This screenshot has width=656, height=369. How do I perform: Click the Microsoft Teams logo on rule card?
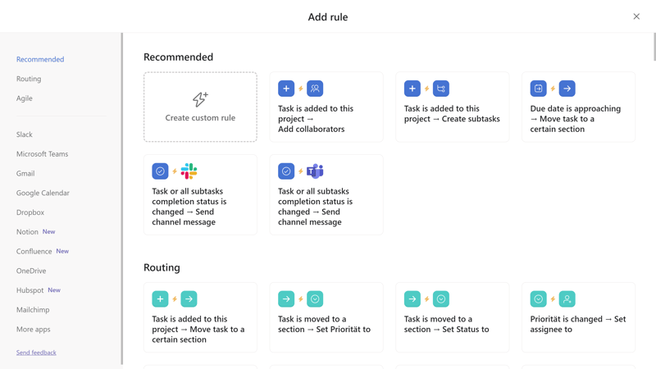(x=315, y=171)
